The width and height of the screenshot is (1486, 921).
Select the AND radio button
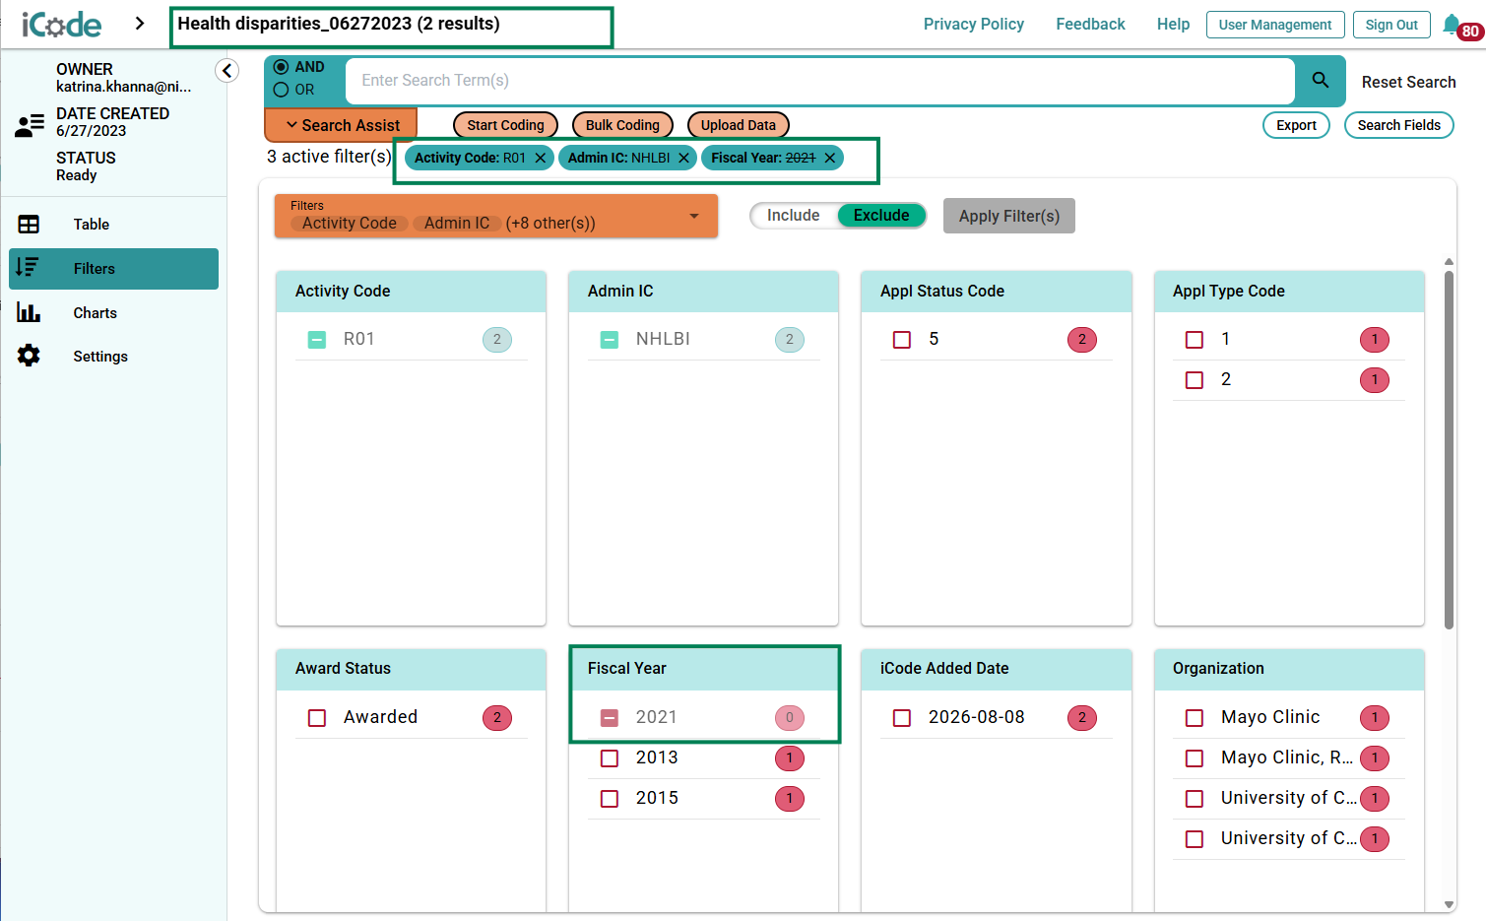282,67
